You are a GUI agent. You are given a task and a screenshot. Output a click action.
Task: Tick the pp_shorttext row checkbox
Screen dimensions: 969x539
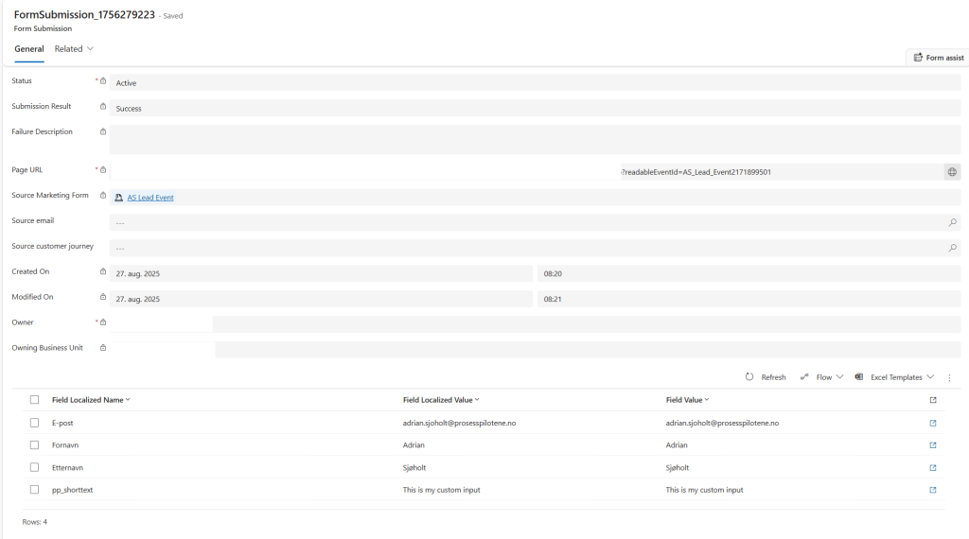(35, 490)
